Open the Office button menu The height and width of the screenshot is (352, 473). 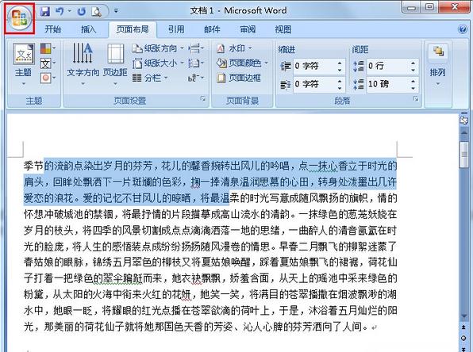pos(19,18)
